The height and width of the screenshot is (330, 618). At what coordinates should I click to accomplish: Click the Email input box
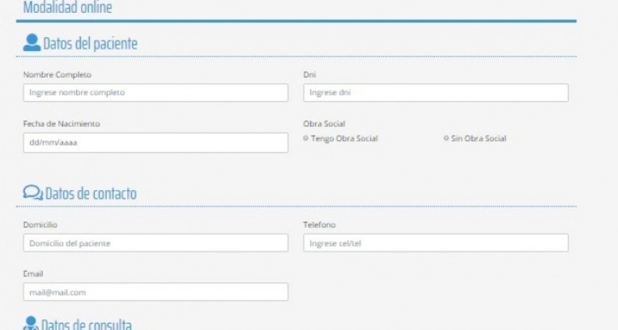coord(155,292)
